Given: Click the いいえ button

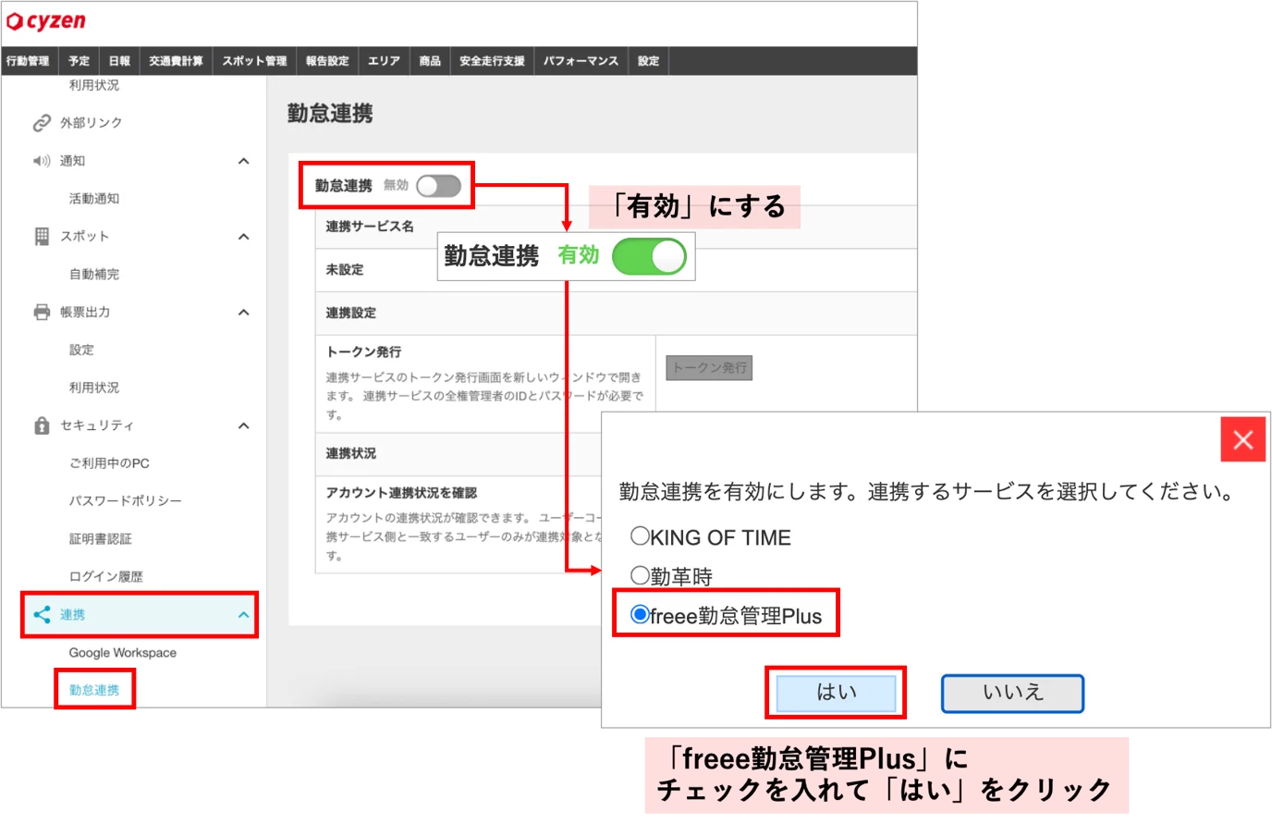Looking at the screenshot, I should pyautogui.click(x=1012, y=693).
